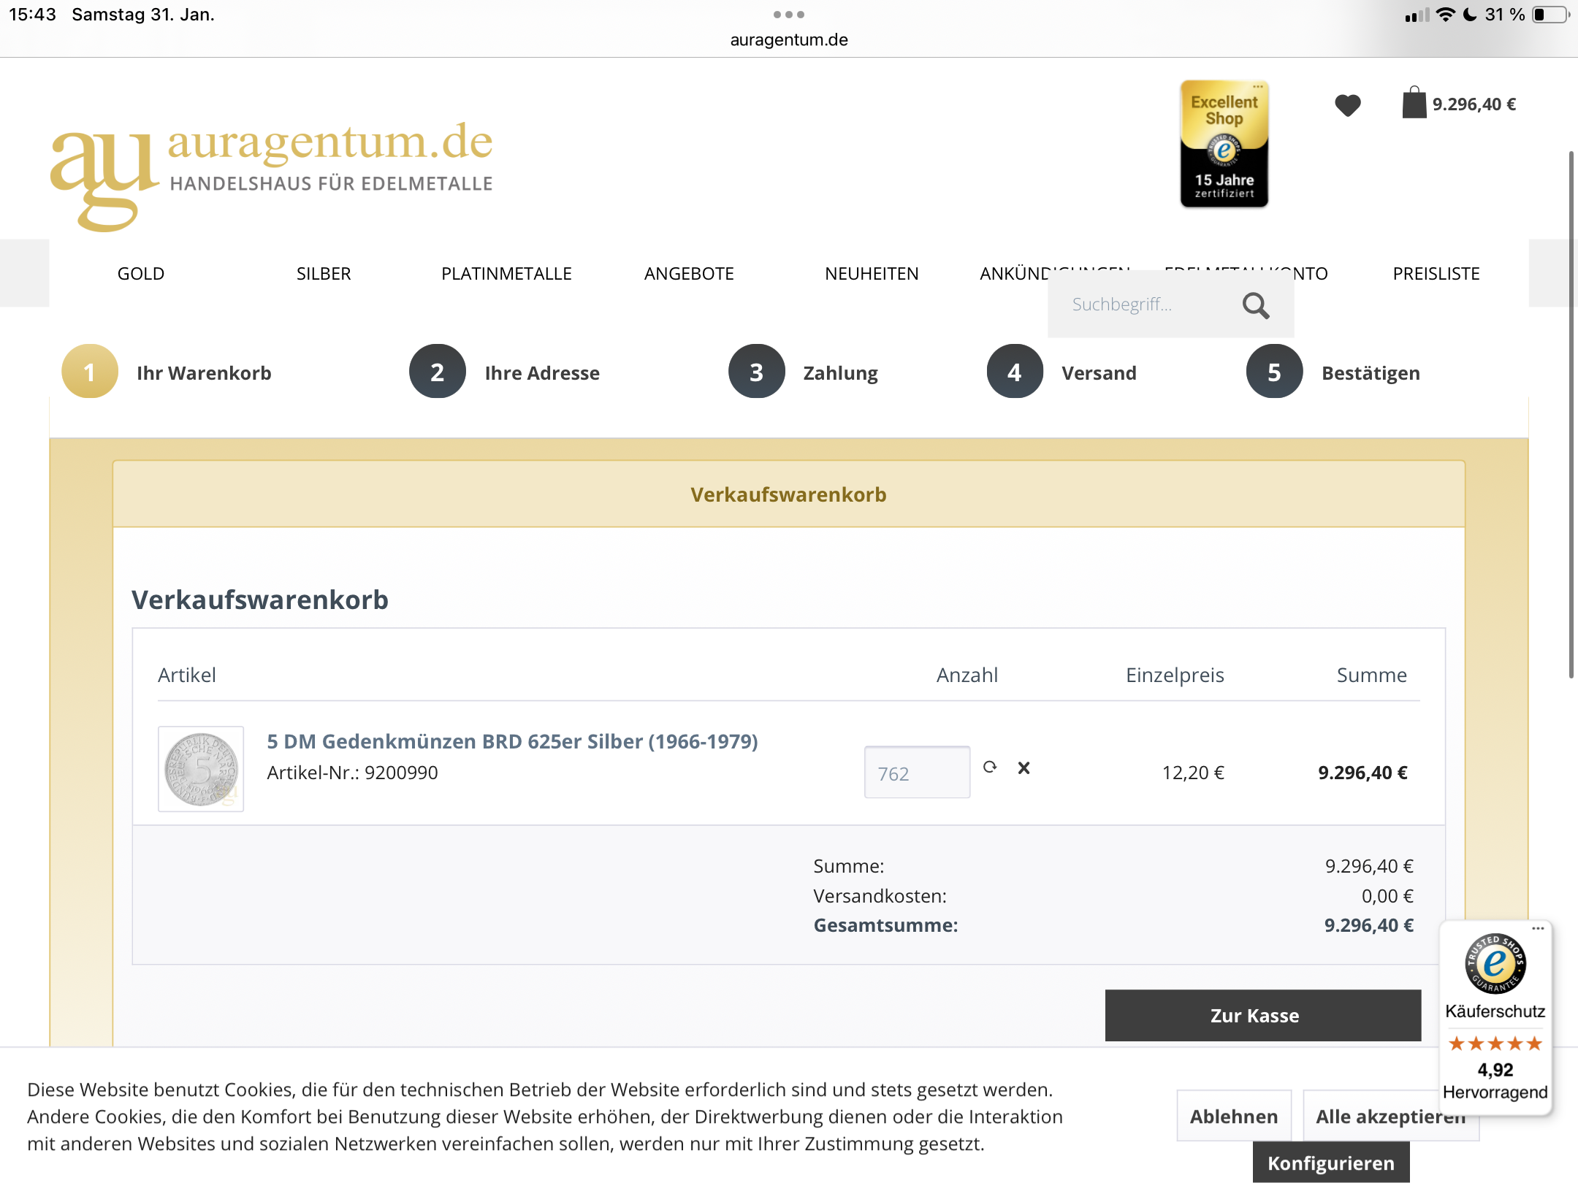Proceed with Zur Kasse button

tap(1262, 1015)
